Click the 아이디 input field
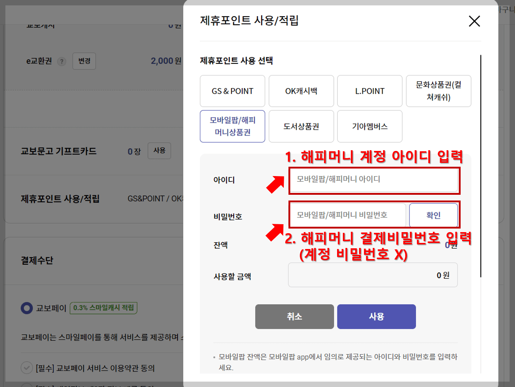Viewport: 515px width, 387px height. pyautogui.click(x=374, y=180)
